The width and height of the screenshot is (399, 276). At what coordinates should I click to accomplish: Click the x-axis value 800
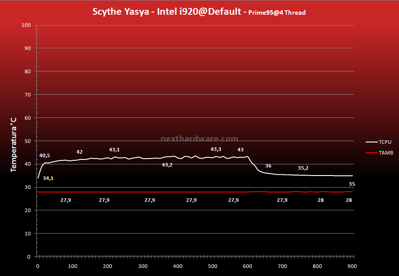click(317, 266)
